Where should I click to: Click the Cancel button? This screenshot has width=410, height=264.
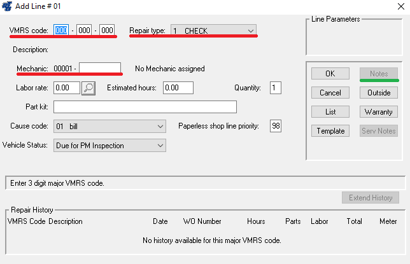click(330, 93)
